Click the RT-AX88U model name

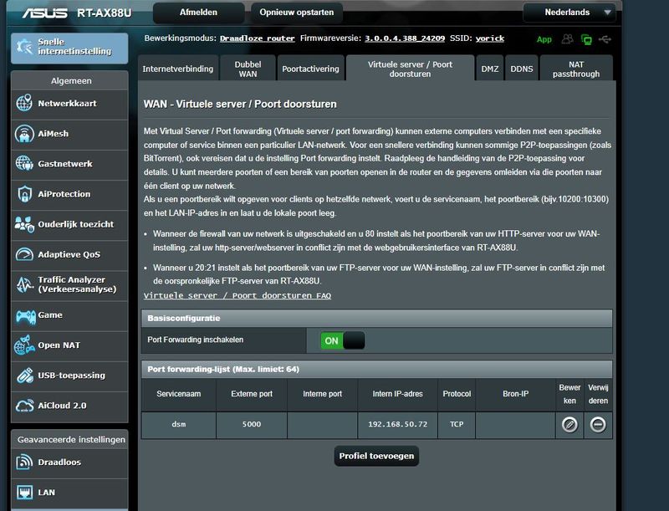click(x=104, y=13)
